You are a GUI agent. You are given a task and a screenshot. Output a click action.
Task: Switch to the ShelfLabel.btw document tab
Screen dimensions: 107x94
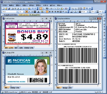pos(24,15)
